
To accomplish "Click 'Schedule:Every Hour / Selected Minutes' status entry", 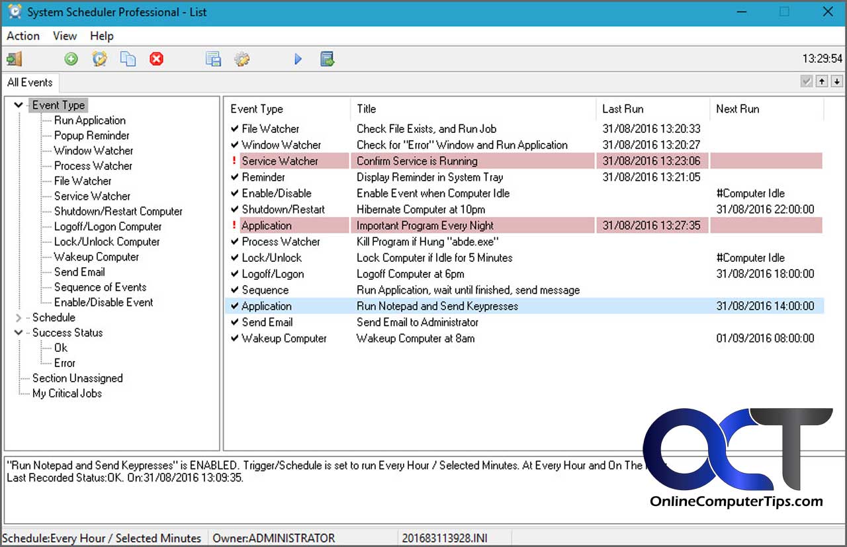I will [x=102, y=538].
